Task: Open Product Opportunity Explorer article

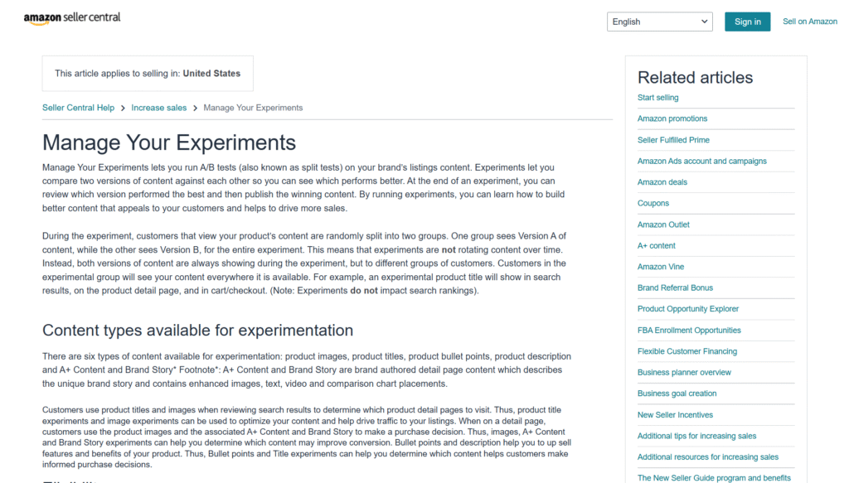Action: tap(687, 309)
